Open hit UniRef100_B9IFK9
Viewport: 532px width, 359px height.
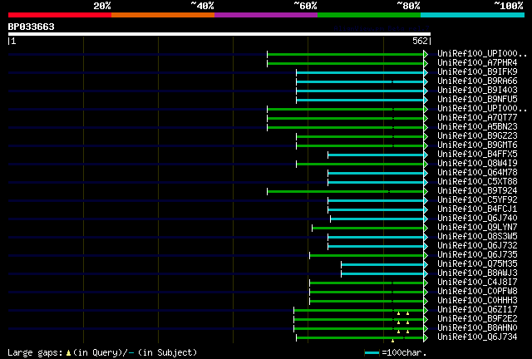(477, 72)
